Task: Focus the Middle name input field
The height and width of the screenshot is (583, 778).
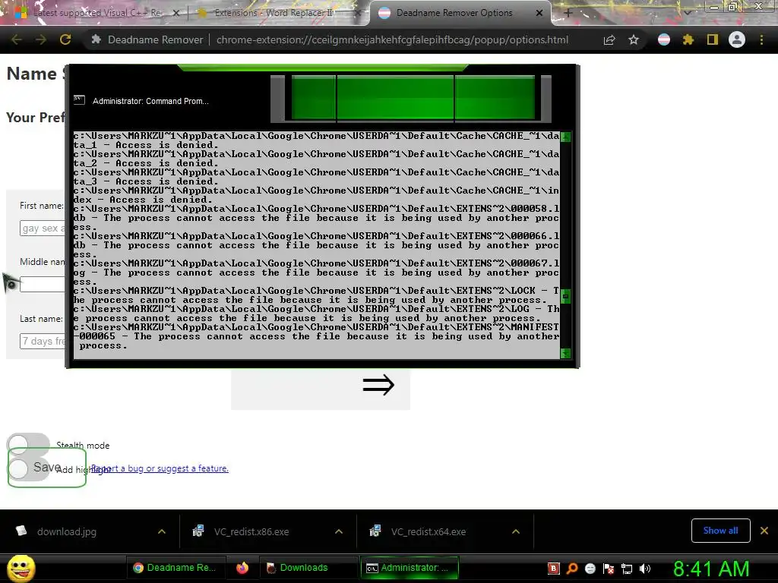Action: (x=43, y=285)
